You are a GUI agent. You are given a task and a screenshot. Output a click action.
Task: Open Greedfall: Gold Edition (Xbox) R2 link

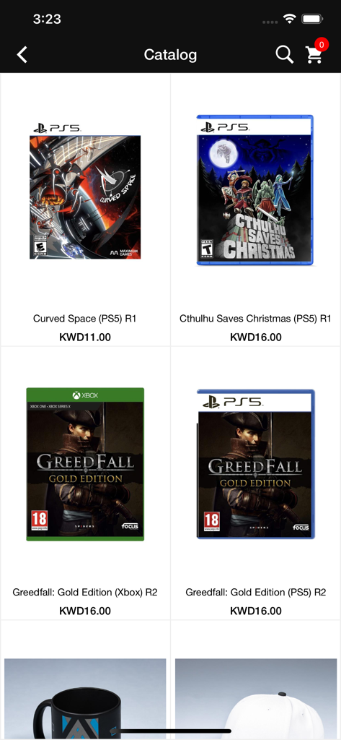coord(85,592)
